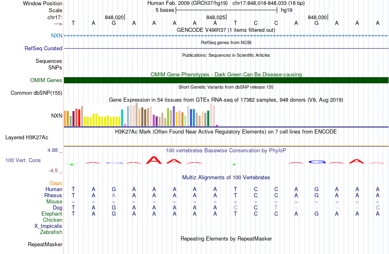Screen dimensions: 389x254
Task: Click the black NXN label beside GTEx bars
Action: tap(57, 116)
